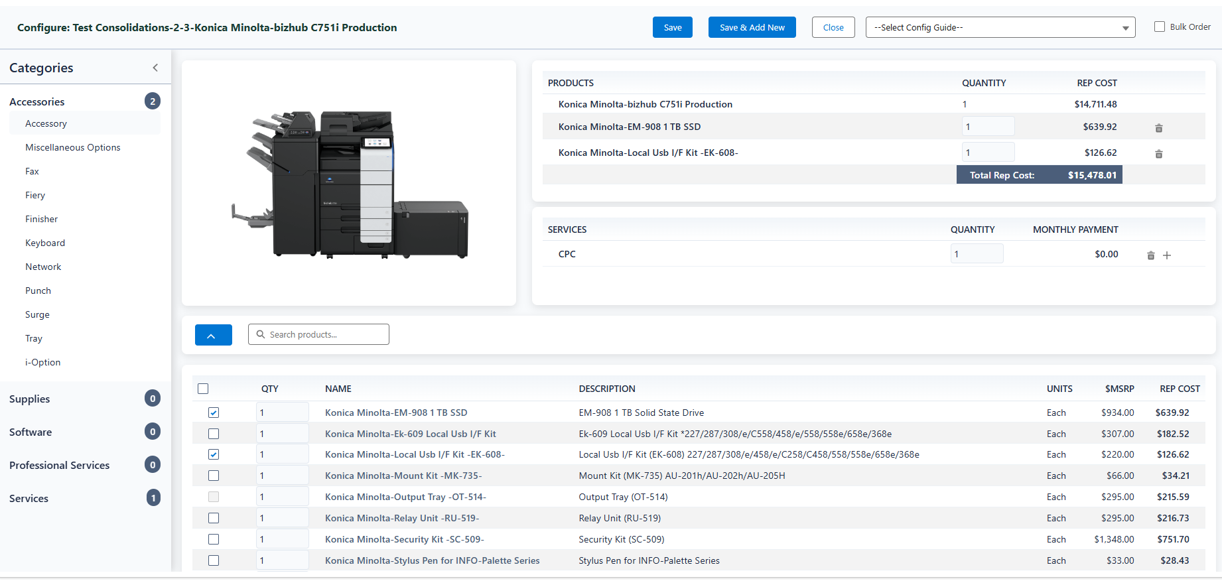Delete the EM-908 1 TB SSD product row

(x=1159, y=128)
